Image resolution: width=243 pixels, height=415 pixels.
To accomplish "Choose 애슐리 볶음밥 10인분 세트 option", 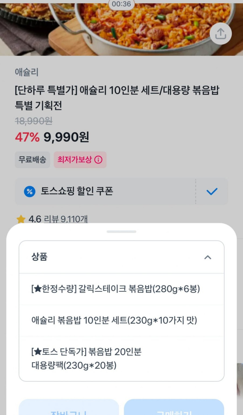I will pos(114,321).
